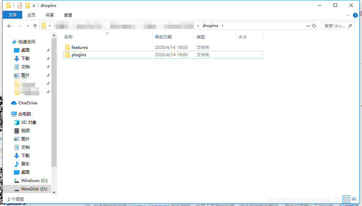Expand the chevron after dropins breadcrumb
The image size is (362, 206).
222,26
